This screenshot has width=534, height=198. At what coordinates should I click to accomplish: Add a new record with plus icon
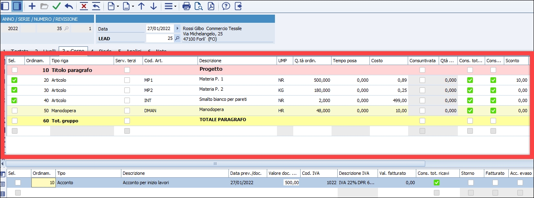(32, 6)
